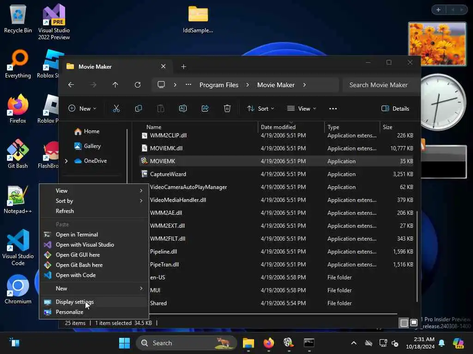
Task: Select Open with Visual Studio entry
Action: [94, 245]
